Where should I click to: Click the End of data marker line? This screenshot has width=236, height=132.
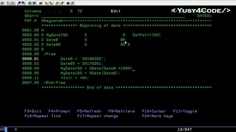pyautogui.click(x=126, y=87)
